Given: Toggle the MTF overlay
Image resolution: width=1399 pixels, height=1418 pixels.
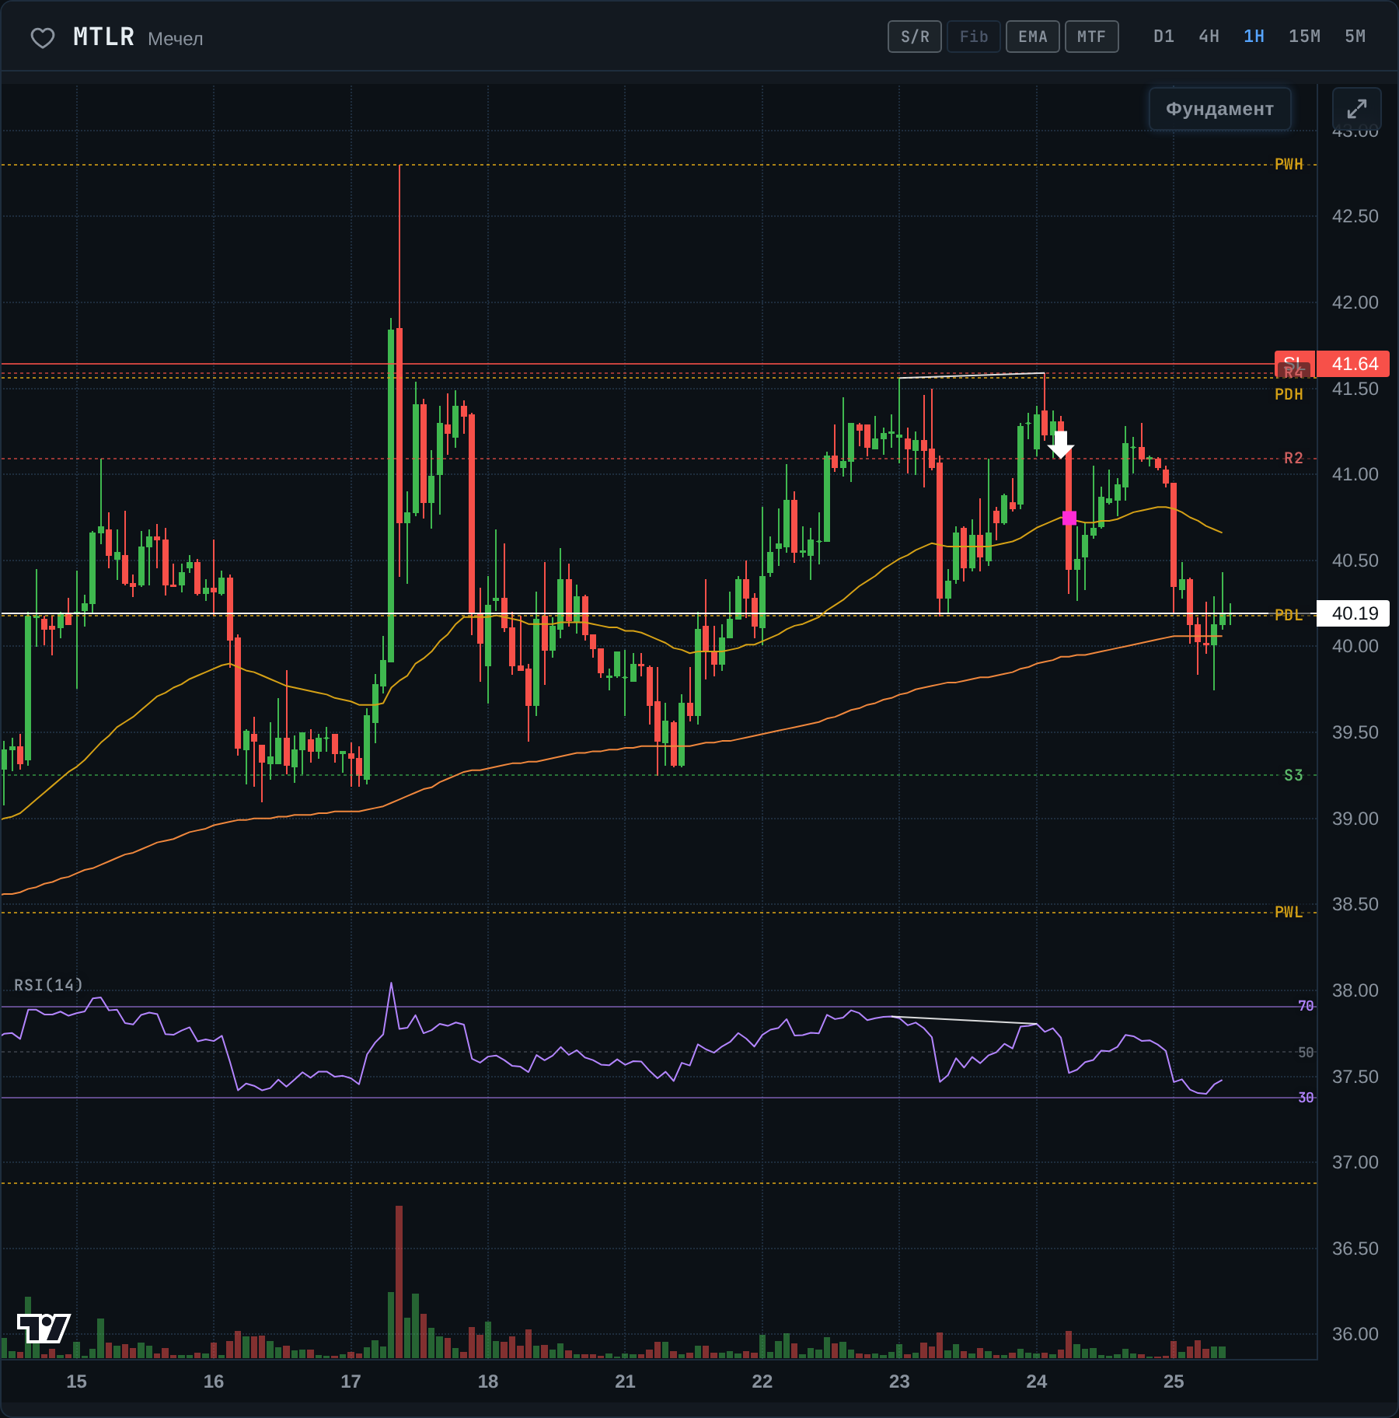Looking at the screenshot, I should [x=1092, y=37].
